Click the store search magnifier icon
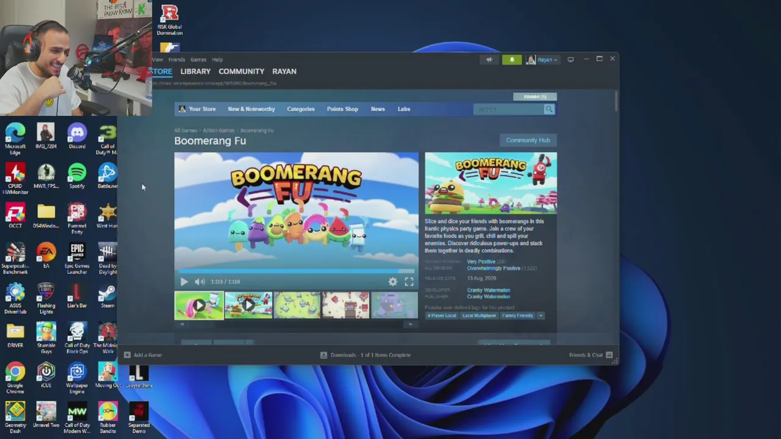 549,109
